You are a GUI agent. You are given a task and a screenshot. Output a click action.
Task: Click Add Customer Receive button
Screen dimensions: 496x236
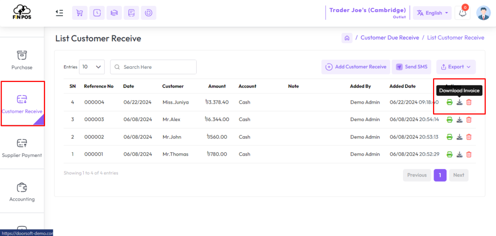[356, 67]
